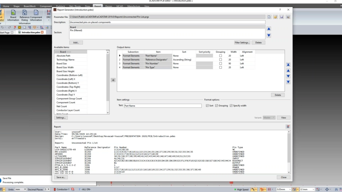The width and height of the screenshot is (342, 192).
Task: Save the parameter file
Action: [281, 17]
